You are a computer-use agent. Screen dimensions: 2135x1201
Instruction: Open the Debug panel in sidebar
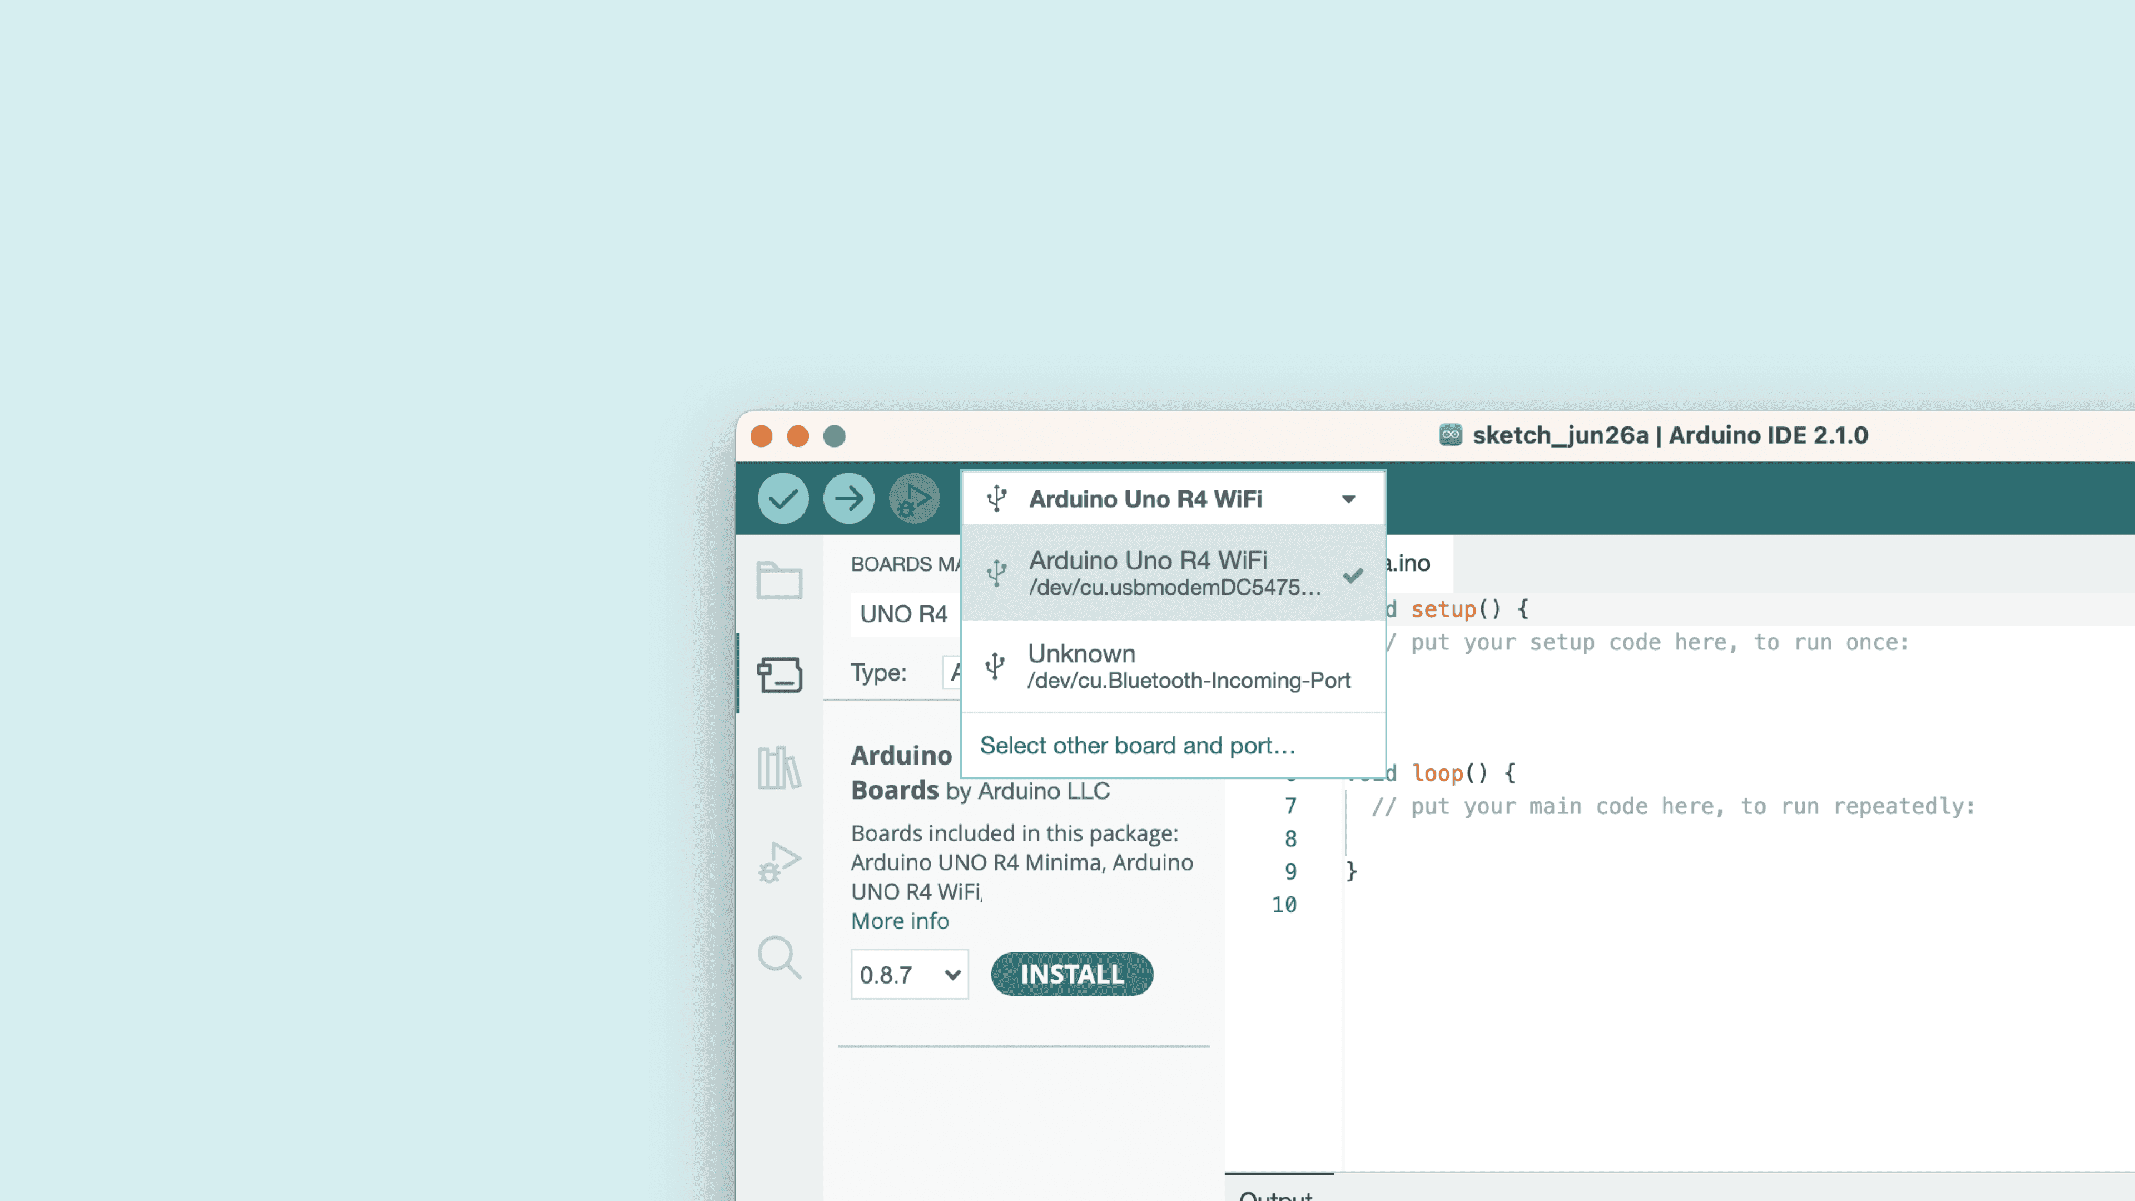pos(779,862)
